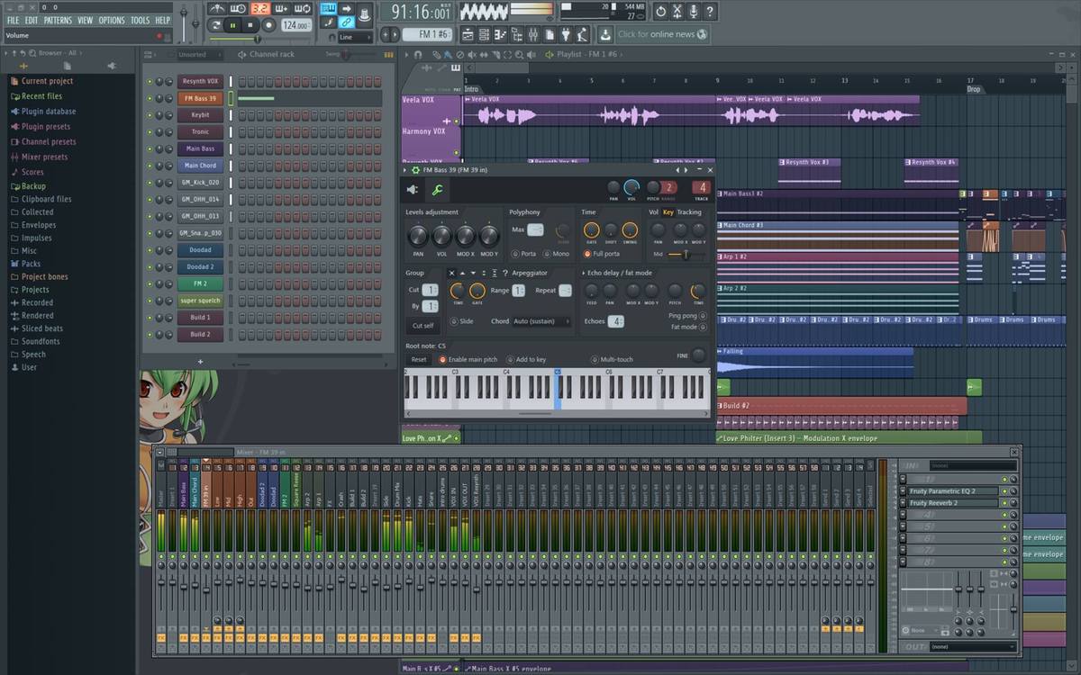Click the stop button in transport

(x=250, y=26)
